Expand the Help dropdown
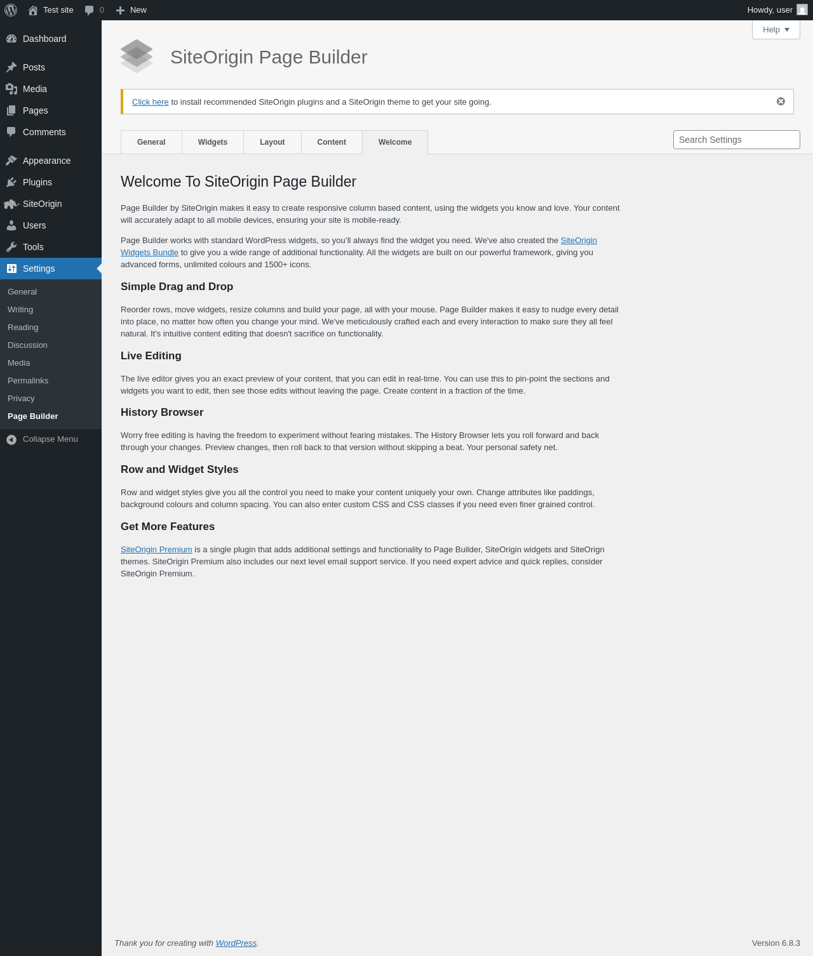This screenshot has height=956, width=813. (x=776, y=30)
